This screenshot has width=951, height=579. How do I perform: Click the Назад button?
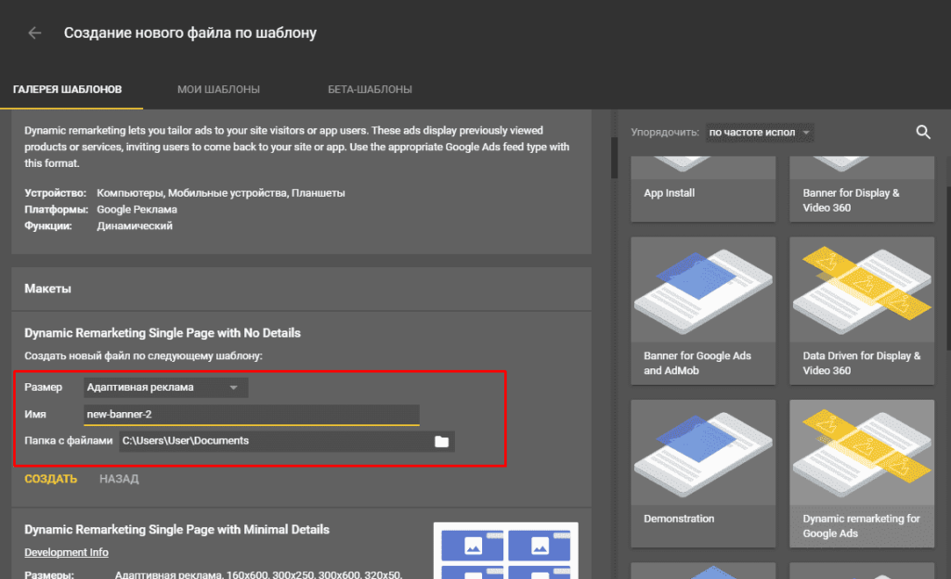pyautogui.click(x=119, y=479)
